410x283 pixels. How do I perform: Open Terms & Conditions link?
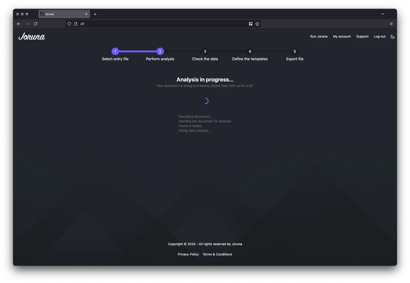coord(217,254)
